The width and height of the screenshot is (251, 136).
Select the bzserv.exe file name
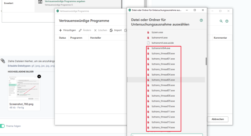coord(157,32)
